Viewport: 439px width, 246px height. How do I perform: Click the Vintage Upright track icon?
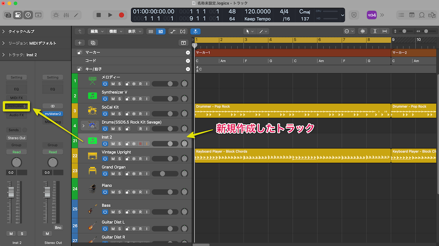tap(92, 155)
